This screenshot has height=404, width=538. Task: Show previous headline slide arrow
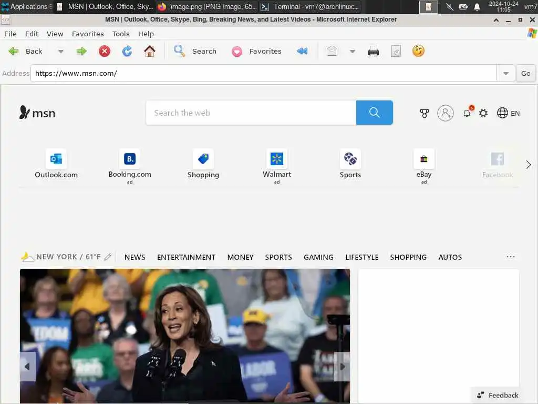click(27, 367)
